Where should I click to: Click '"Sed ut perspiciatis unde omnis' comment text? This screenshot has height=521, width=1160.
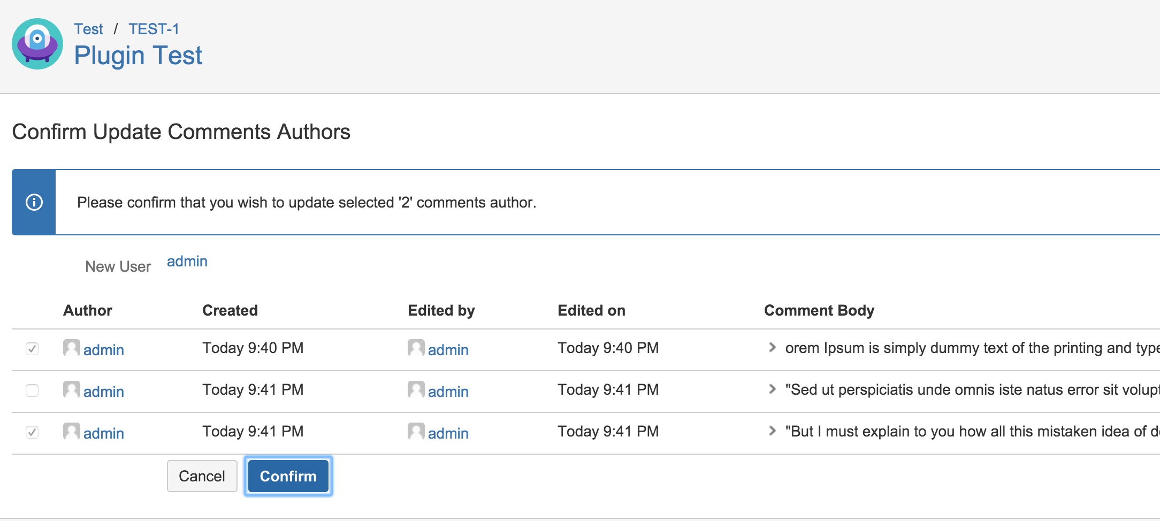point(972,389)
